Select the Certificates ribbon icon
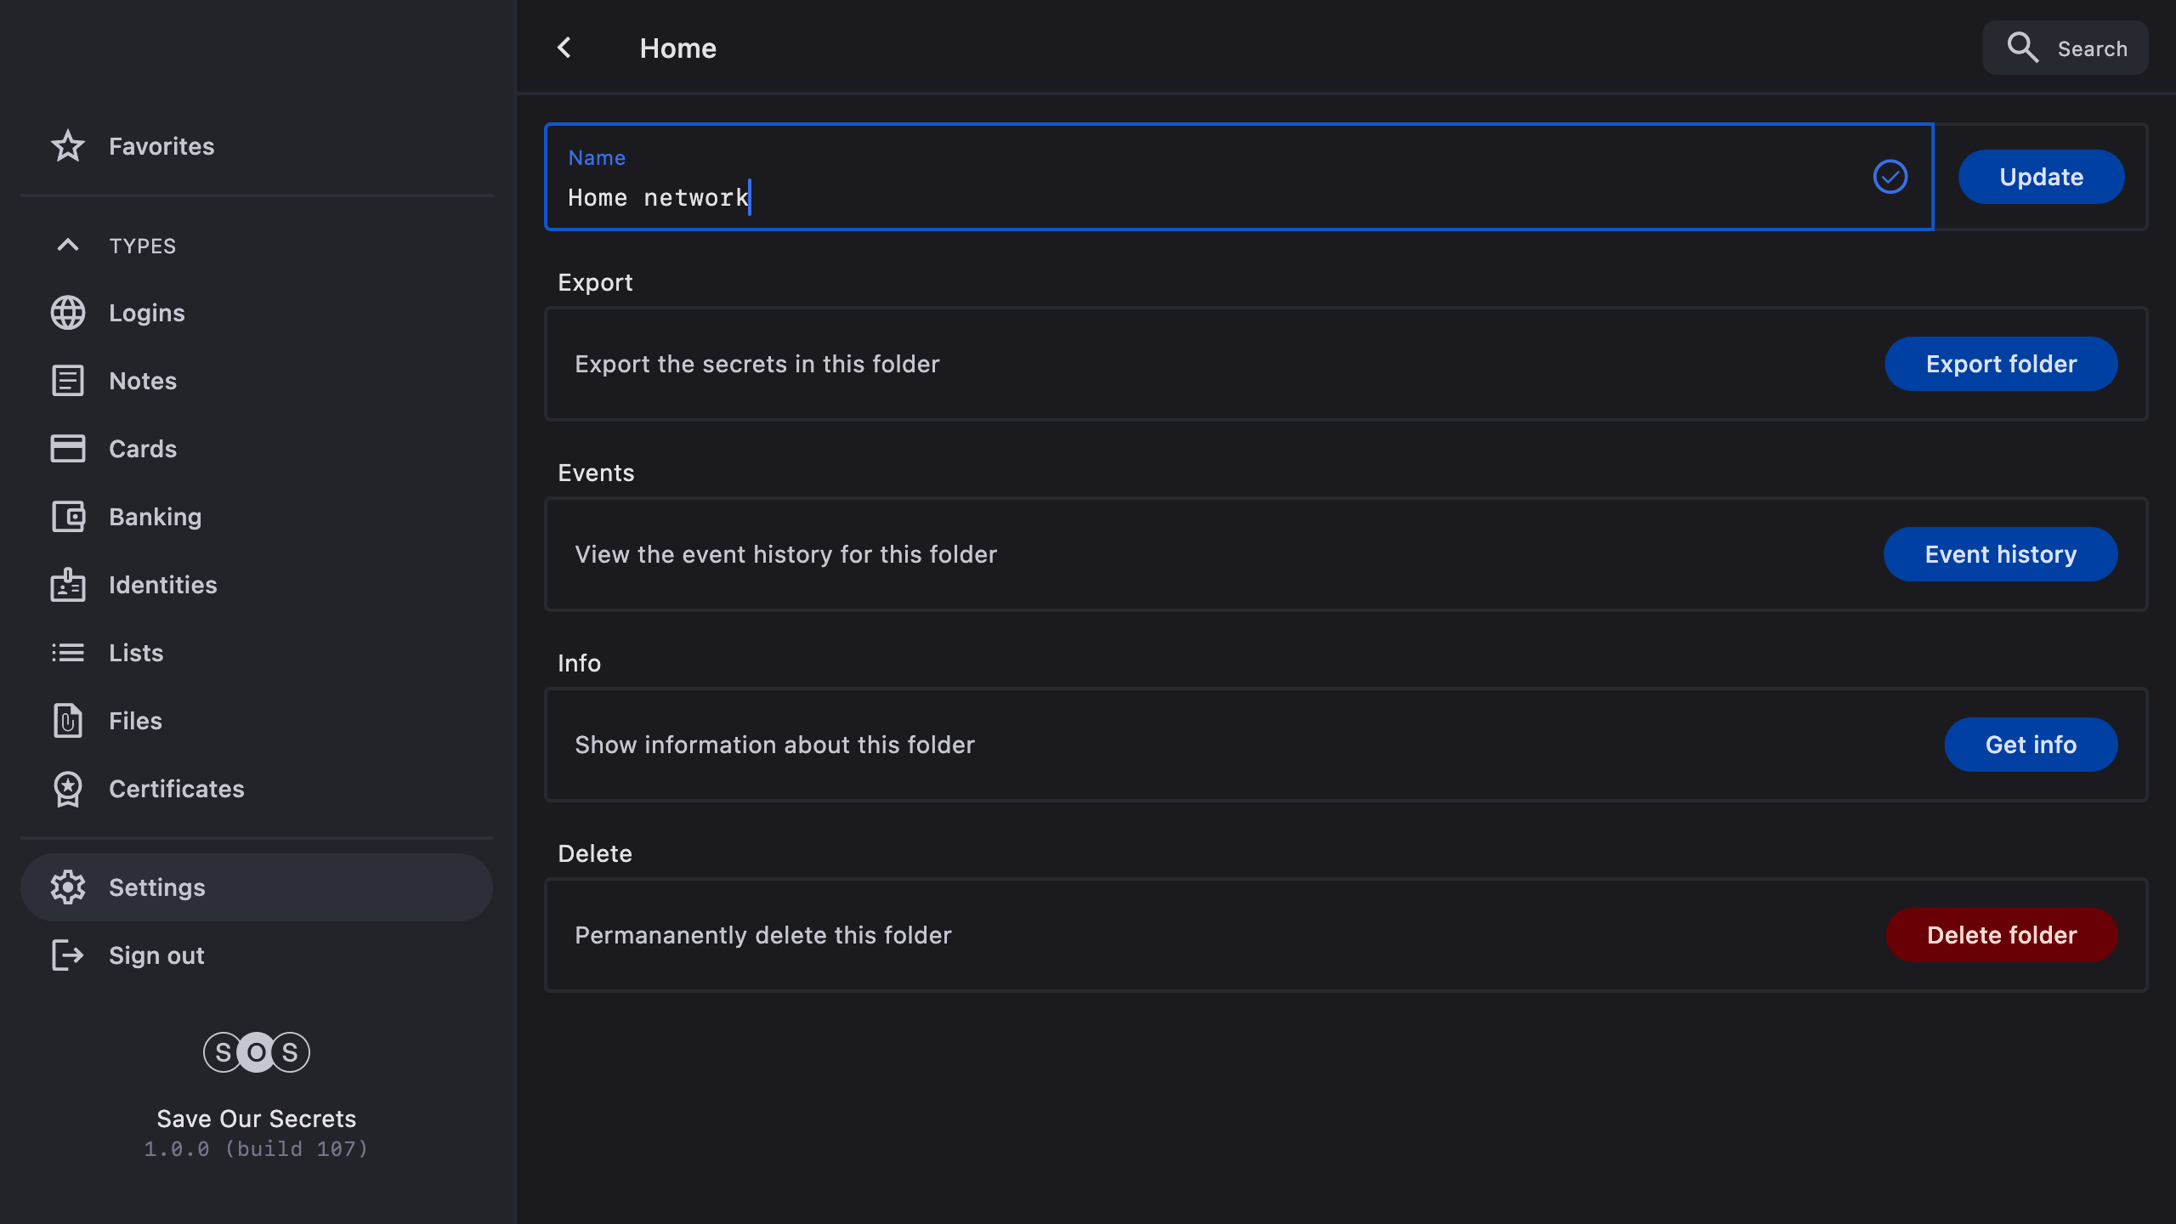 [x=68, y=789]
